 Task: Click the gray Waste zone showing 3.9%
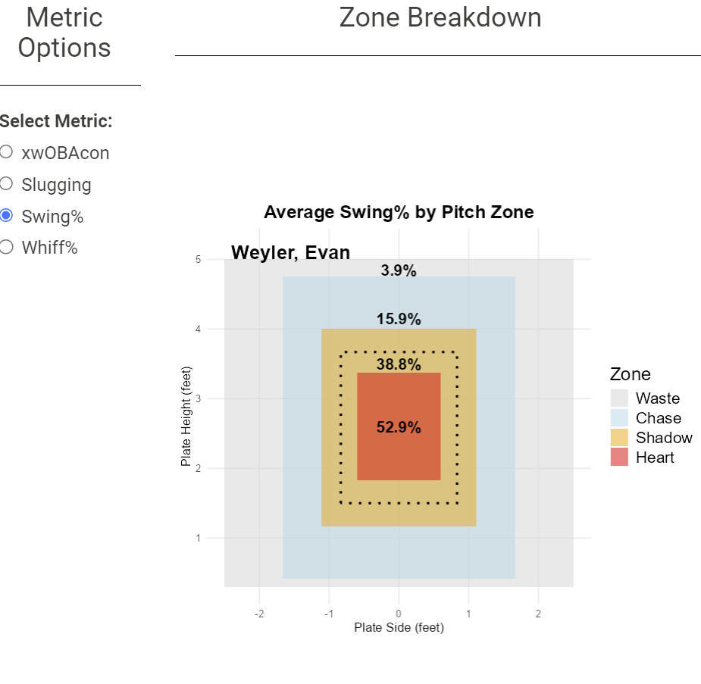399,270
